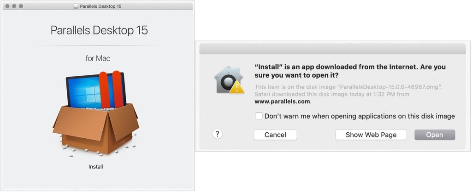Confirm with the Open button
The image size is (472, 192).
pyautogui.click(x=435, y=135)
